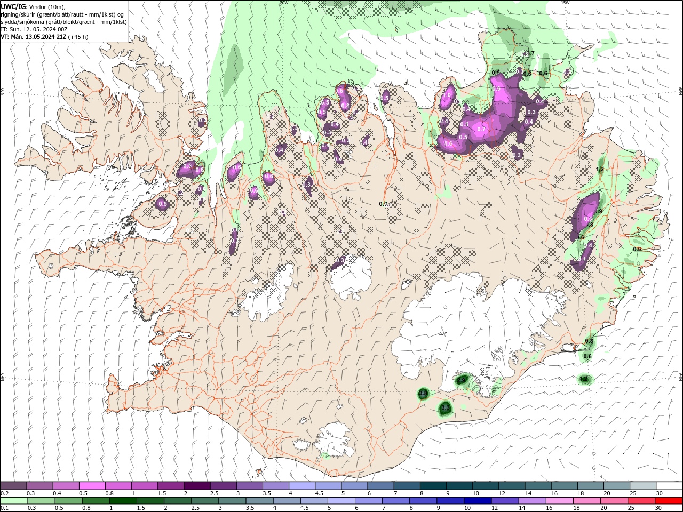The width and height of the screenshot is (683, 512).
Task: Select the 0.3 swatch in the purple snow legend
Action: [x=40, y=486]
